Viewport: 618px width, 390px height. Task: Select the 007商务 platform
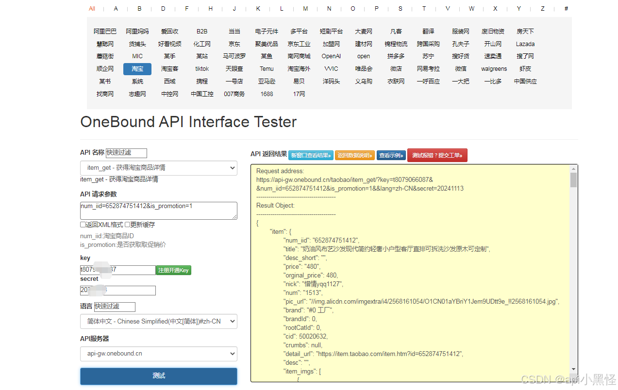pos(234,94)
